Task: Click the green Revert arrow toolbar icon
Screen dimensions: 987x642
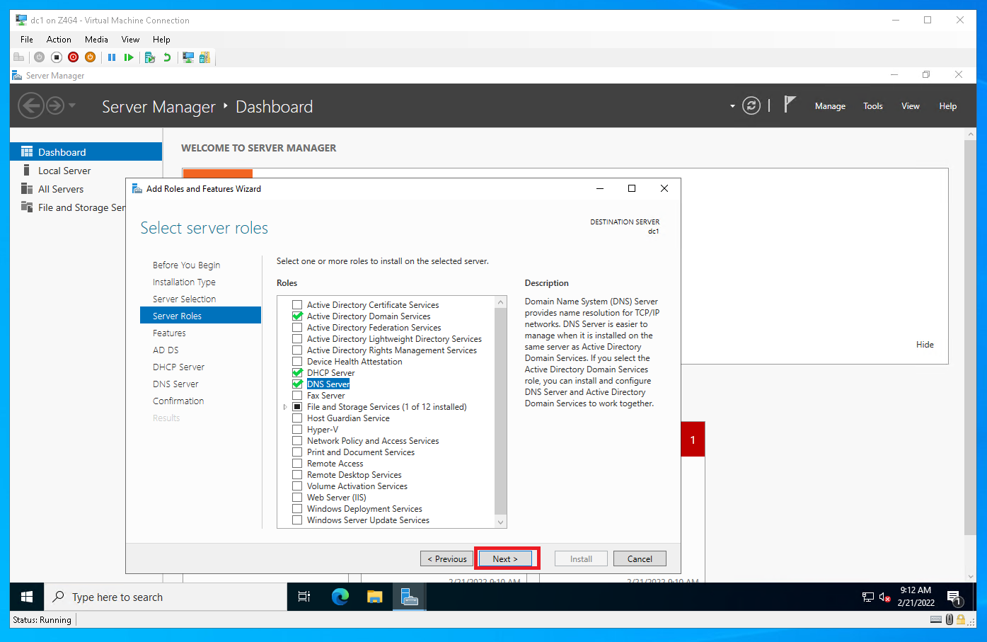Action: pyautogui.click(x=167, y=57)
